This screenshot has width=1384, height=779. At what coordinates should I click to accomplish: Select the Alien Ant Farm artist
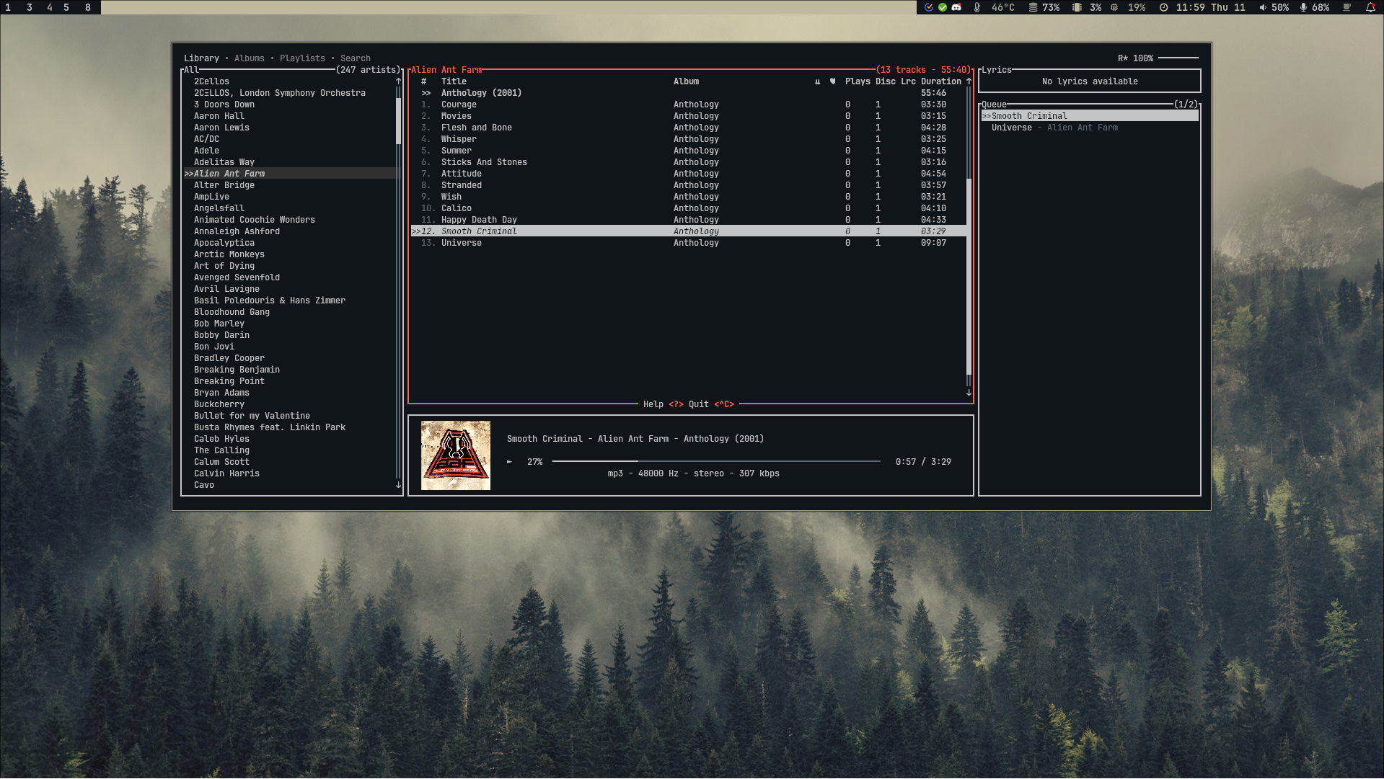(290, 174)
